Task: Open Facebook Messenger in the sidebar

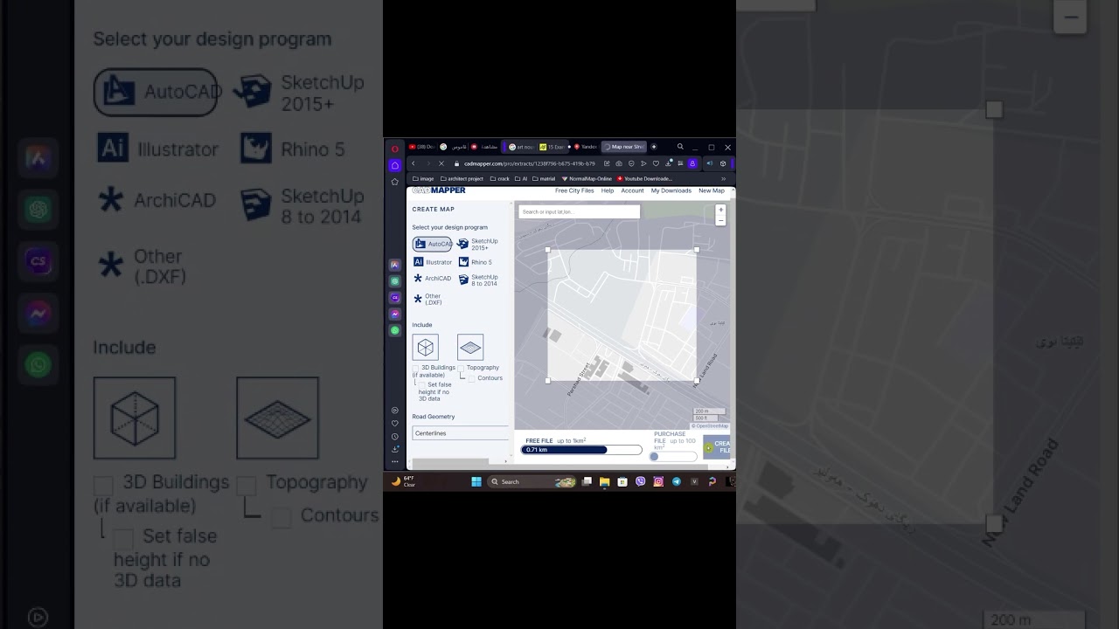Action: 394,314
